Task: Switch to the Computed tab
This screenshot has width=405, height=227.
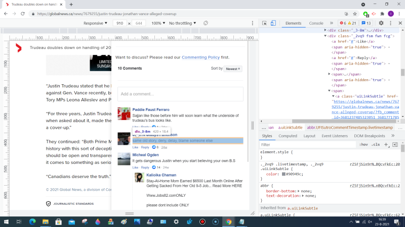Action: click(288, 136)
